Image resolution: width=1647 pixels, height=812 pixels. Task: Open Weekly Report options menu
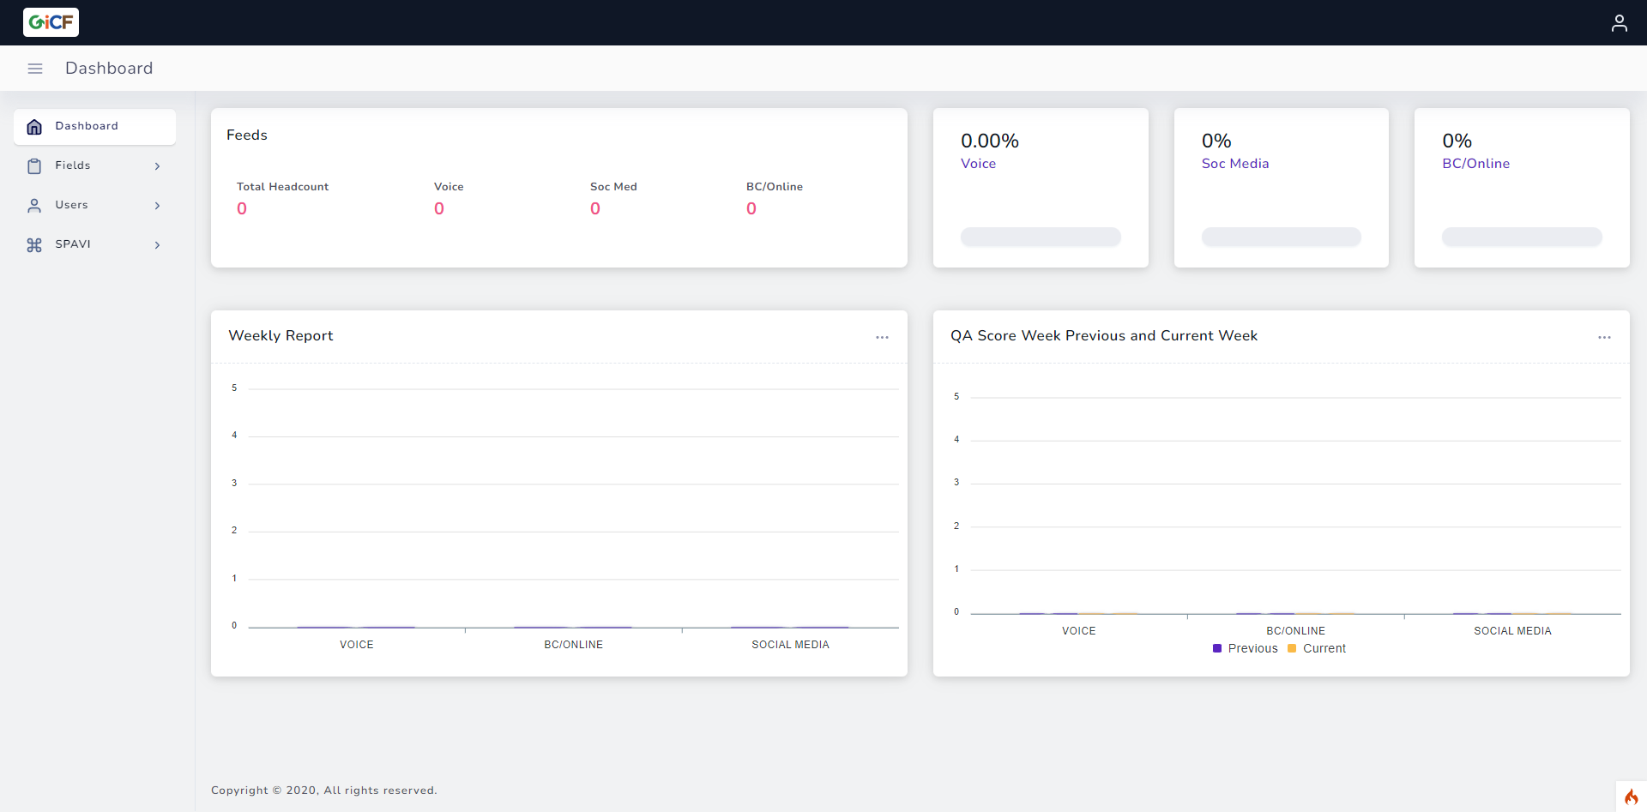[x=882, y=337]
